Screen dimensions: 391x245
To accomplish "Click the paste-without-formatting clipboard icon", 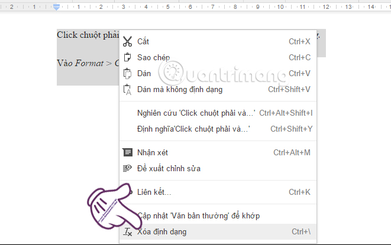I will (127, 89).
